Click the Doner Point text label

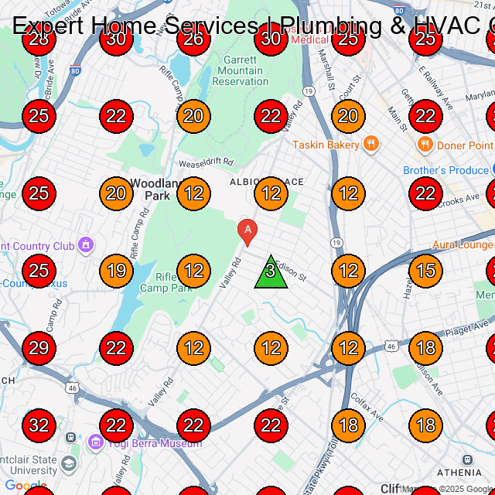[x=465, y=145]
